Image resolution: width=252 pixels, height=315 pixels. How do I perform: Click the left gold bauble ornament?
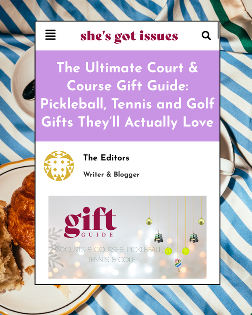(x=149, y=221)
